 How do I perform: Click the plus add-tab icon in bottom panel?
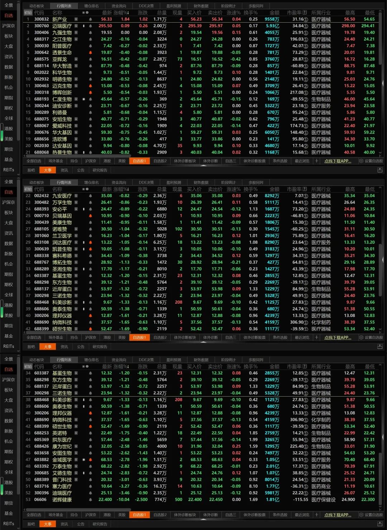point(316,515)
